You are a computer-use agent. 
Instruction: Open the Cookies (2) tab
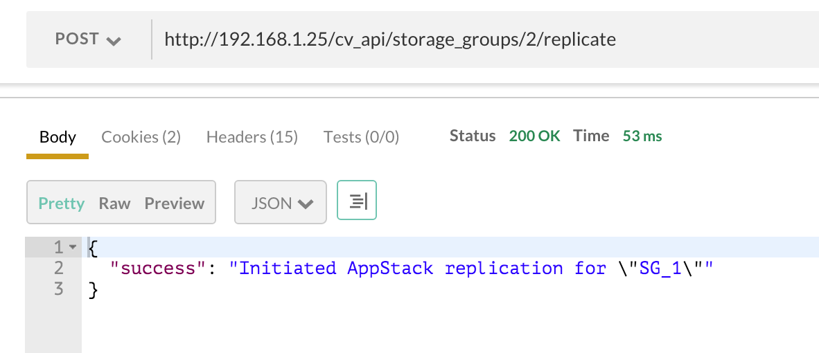141,137
